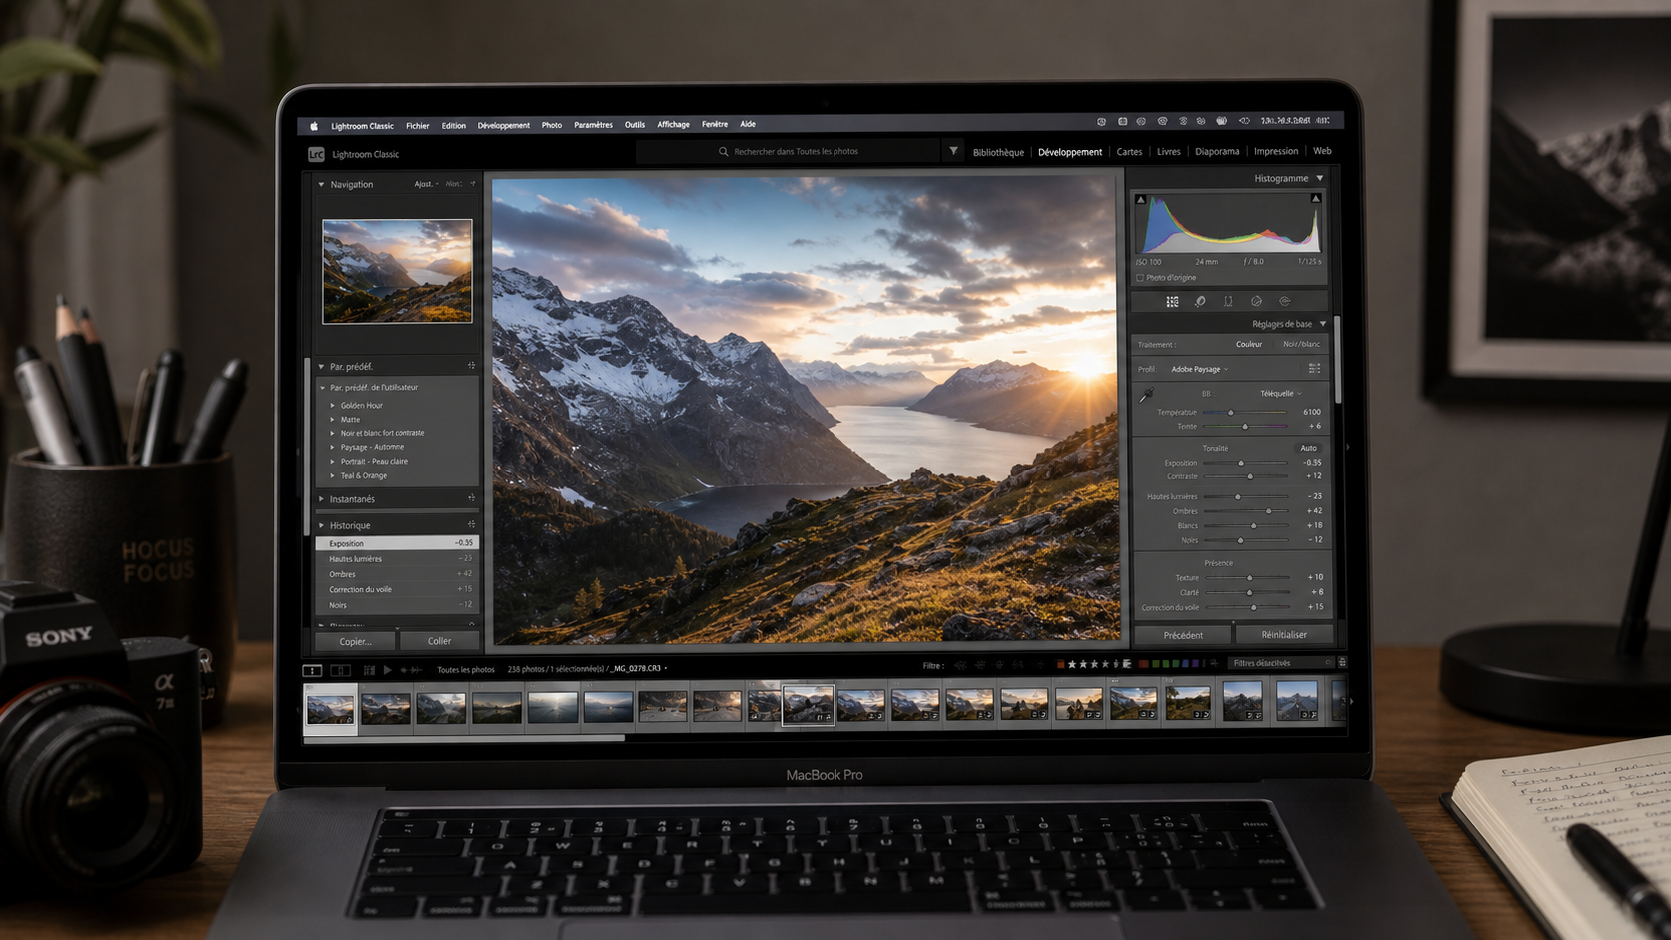Select Couleur treatment
This screenshot has height=940, width=1671.
pos(1249,344)
